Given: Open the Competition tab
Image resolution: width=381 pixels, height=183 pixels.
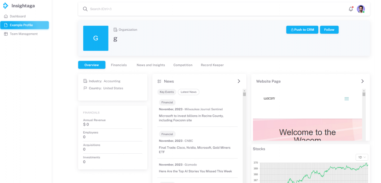Looking at the screenshot, I should [183, 65].
